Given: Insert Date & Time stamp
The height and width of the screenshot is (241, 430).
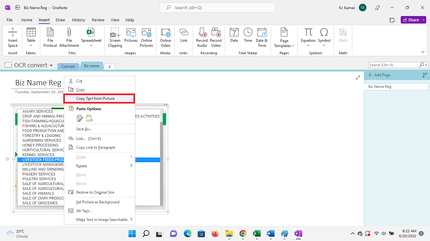Looking at the screenshot, I should 262,33.
